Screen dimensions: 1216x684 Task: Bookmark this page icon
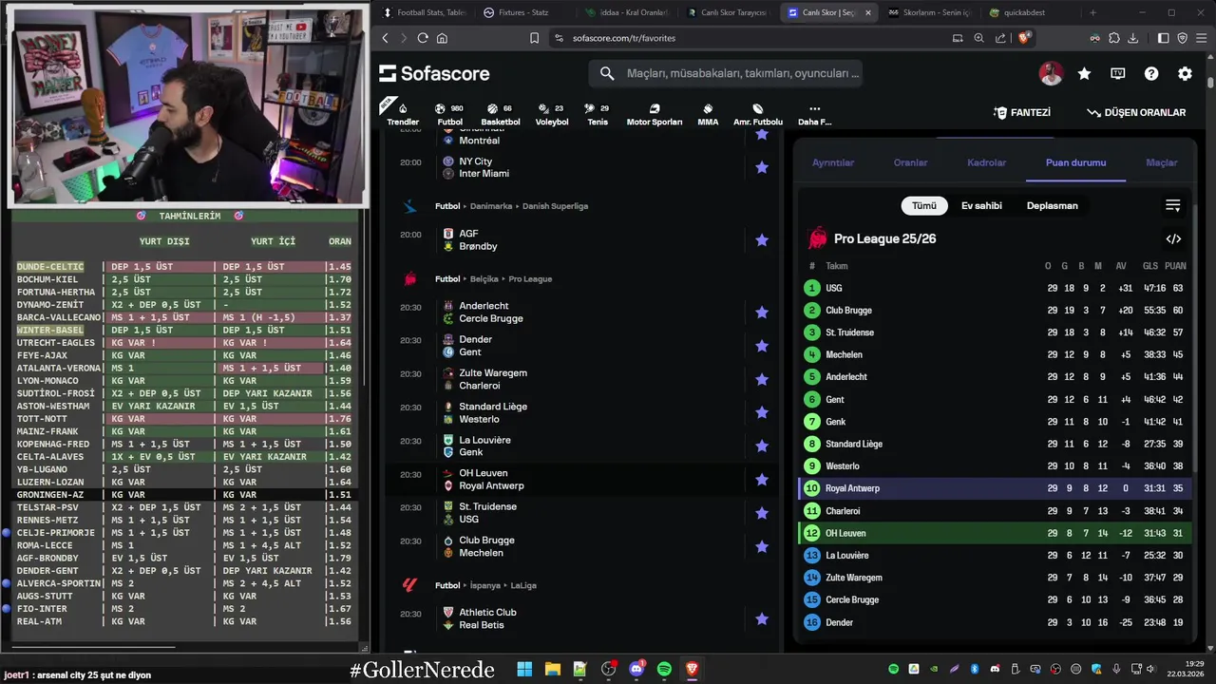tap(534, 38)
